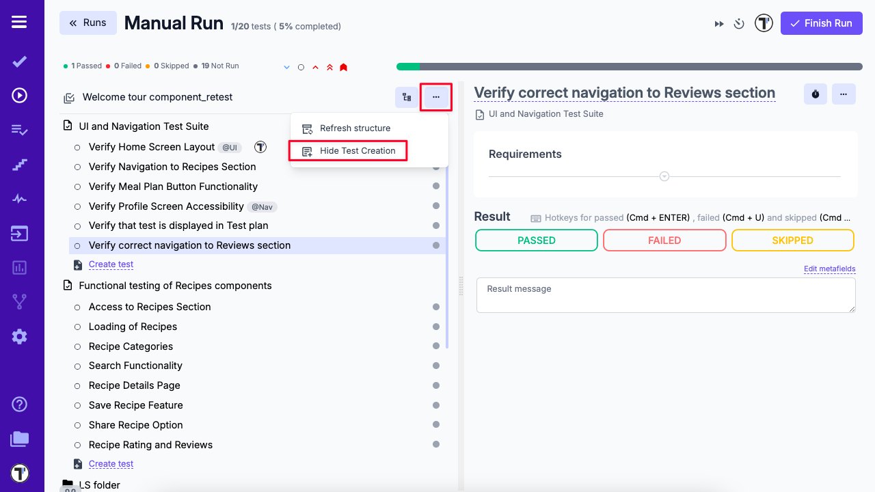Open the blue dropdown arrow next to status counts

click(x=286, y=66)
